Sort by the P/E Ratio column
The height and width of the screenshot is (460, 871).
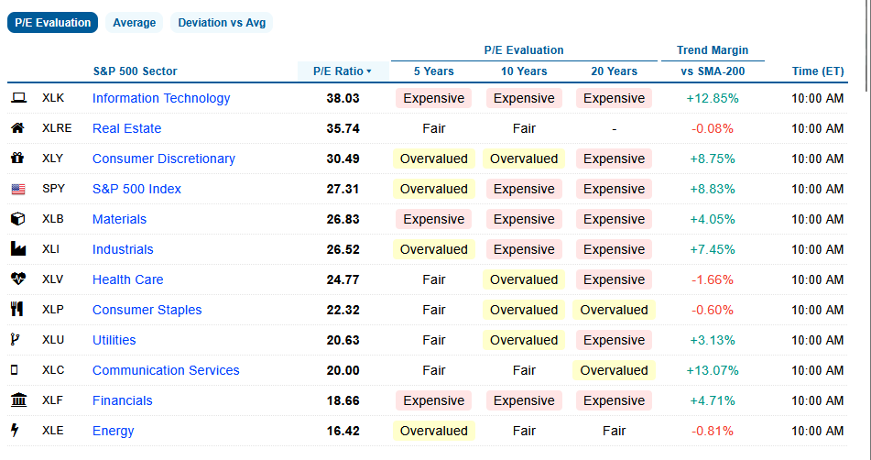click(x=343, y=71)
